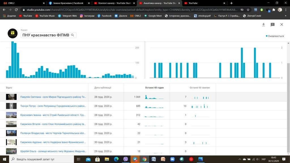Click the search icon beside channel name
Image resolution: width=290 pixels, height=163 pixels.
click(72, 35)
